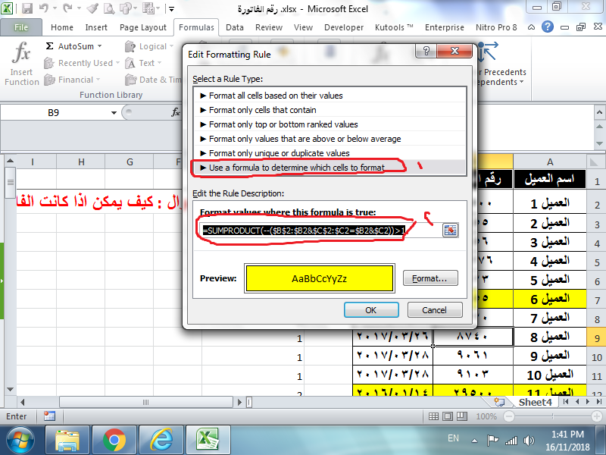Open Text functions library
The width and height of the screenshot is (606, 455).
click(143, 63)
